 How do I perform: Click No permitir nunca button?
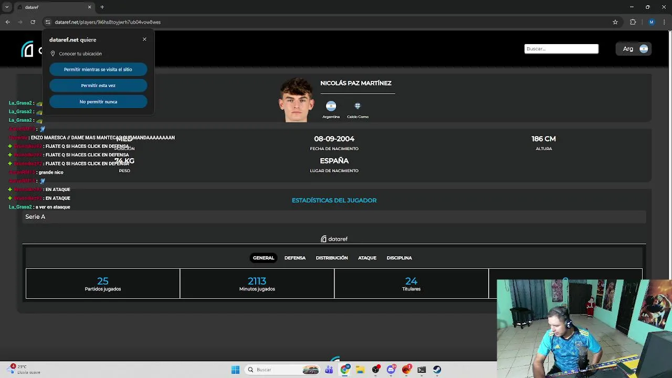pyautogui.click(x=98, y=102)
